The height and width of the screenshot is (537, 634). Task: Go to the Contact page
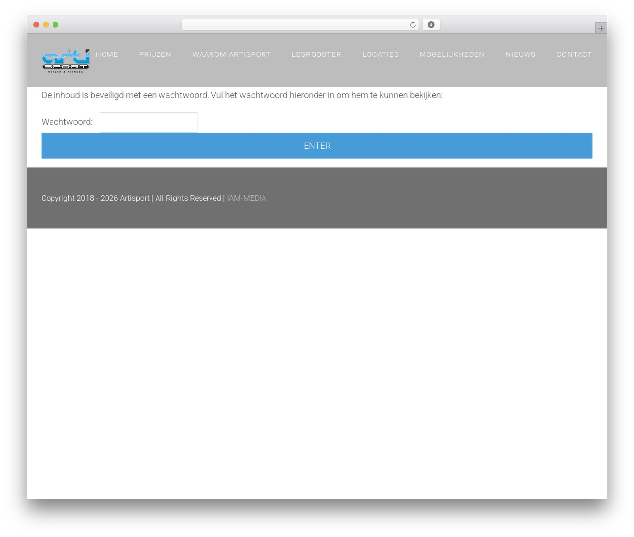pos(574,54)
